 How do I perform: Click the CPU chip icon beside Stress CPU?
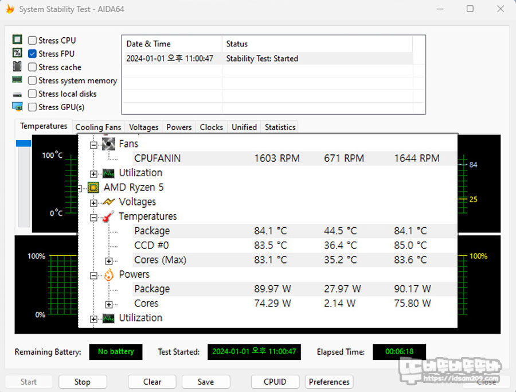pyautogui.click(x=17, y=40)
